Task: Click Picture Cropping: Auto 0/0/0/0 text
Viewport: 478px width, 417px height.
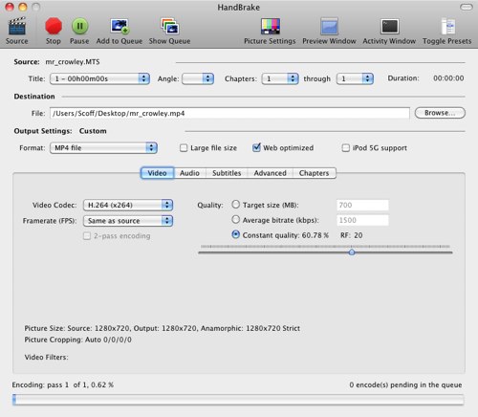Action: 78,340
